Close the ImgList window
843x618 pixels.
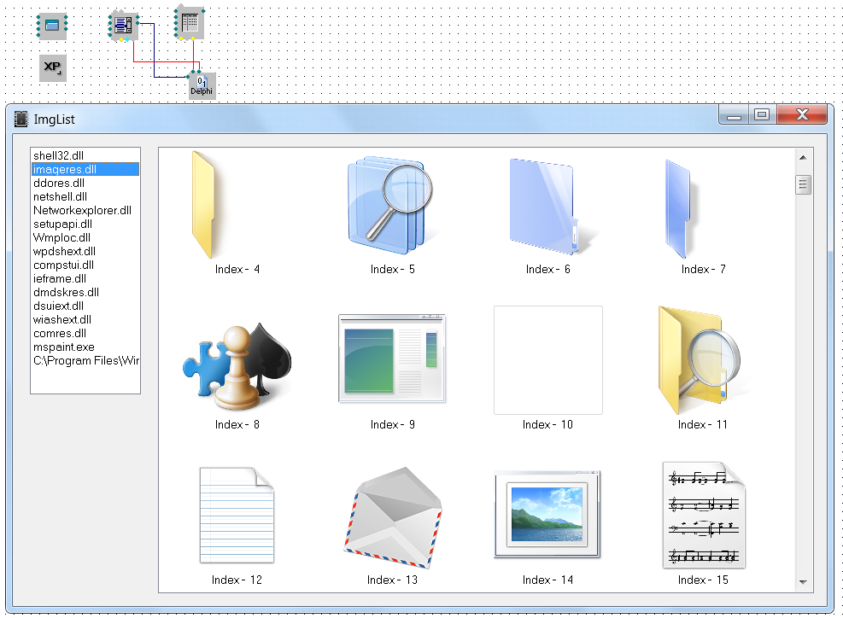point(802,115)
